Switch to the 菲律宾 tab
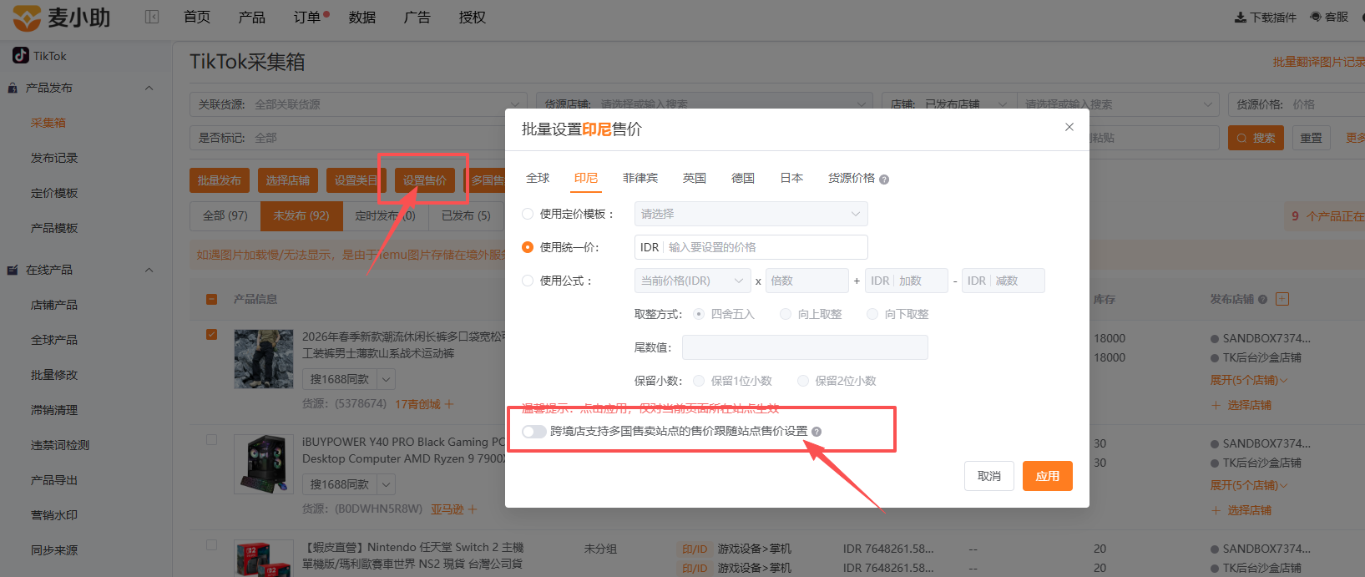Screen dimensions: 1365x577 [640, 178]
